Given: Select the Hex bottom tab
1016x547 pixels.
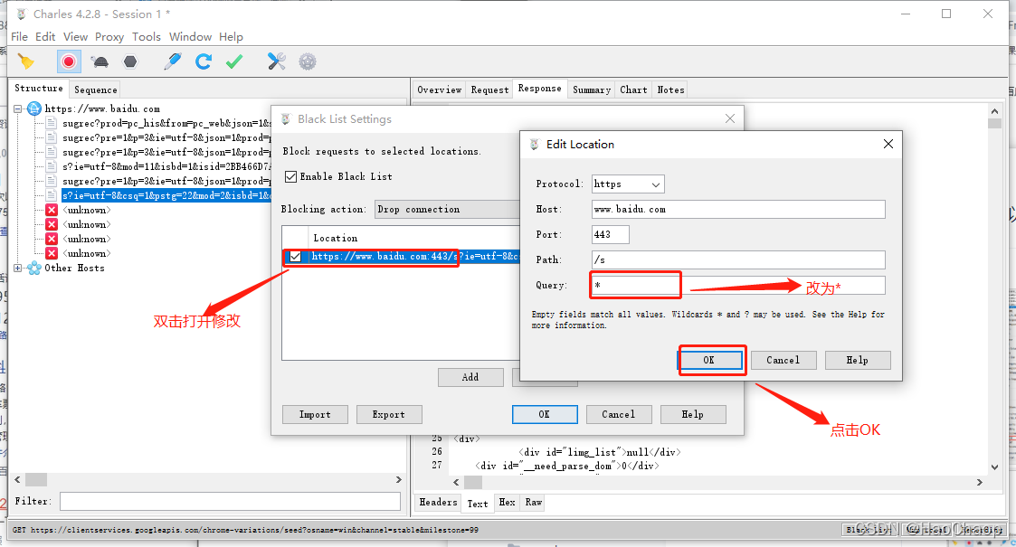Looking at the screenshot, I should click(x=507, y=503).
